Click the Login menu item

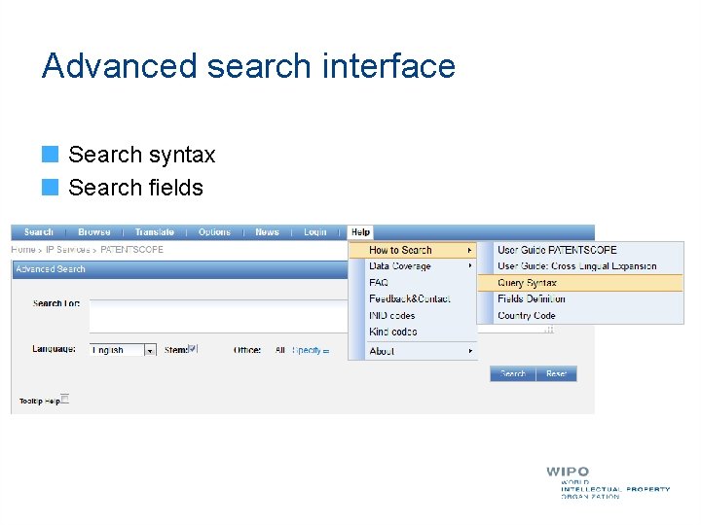[315, 232]
